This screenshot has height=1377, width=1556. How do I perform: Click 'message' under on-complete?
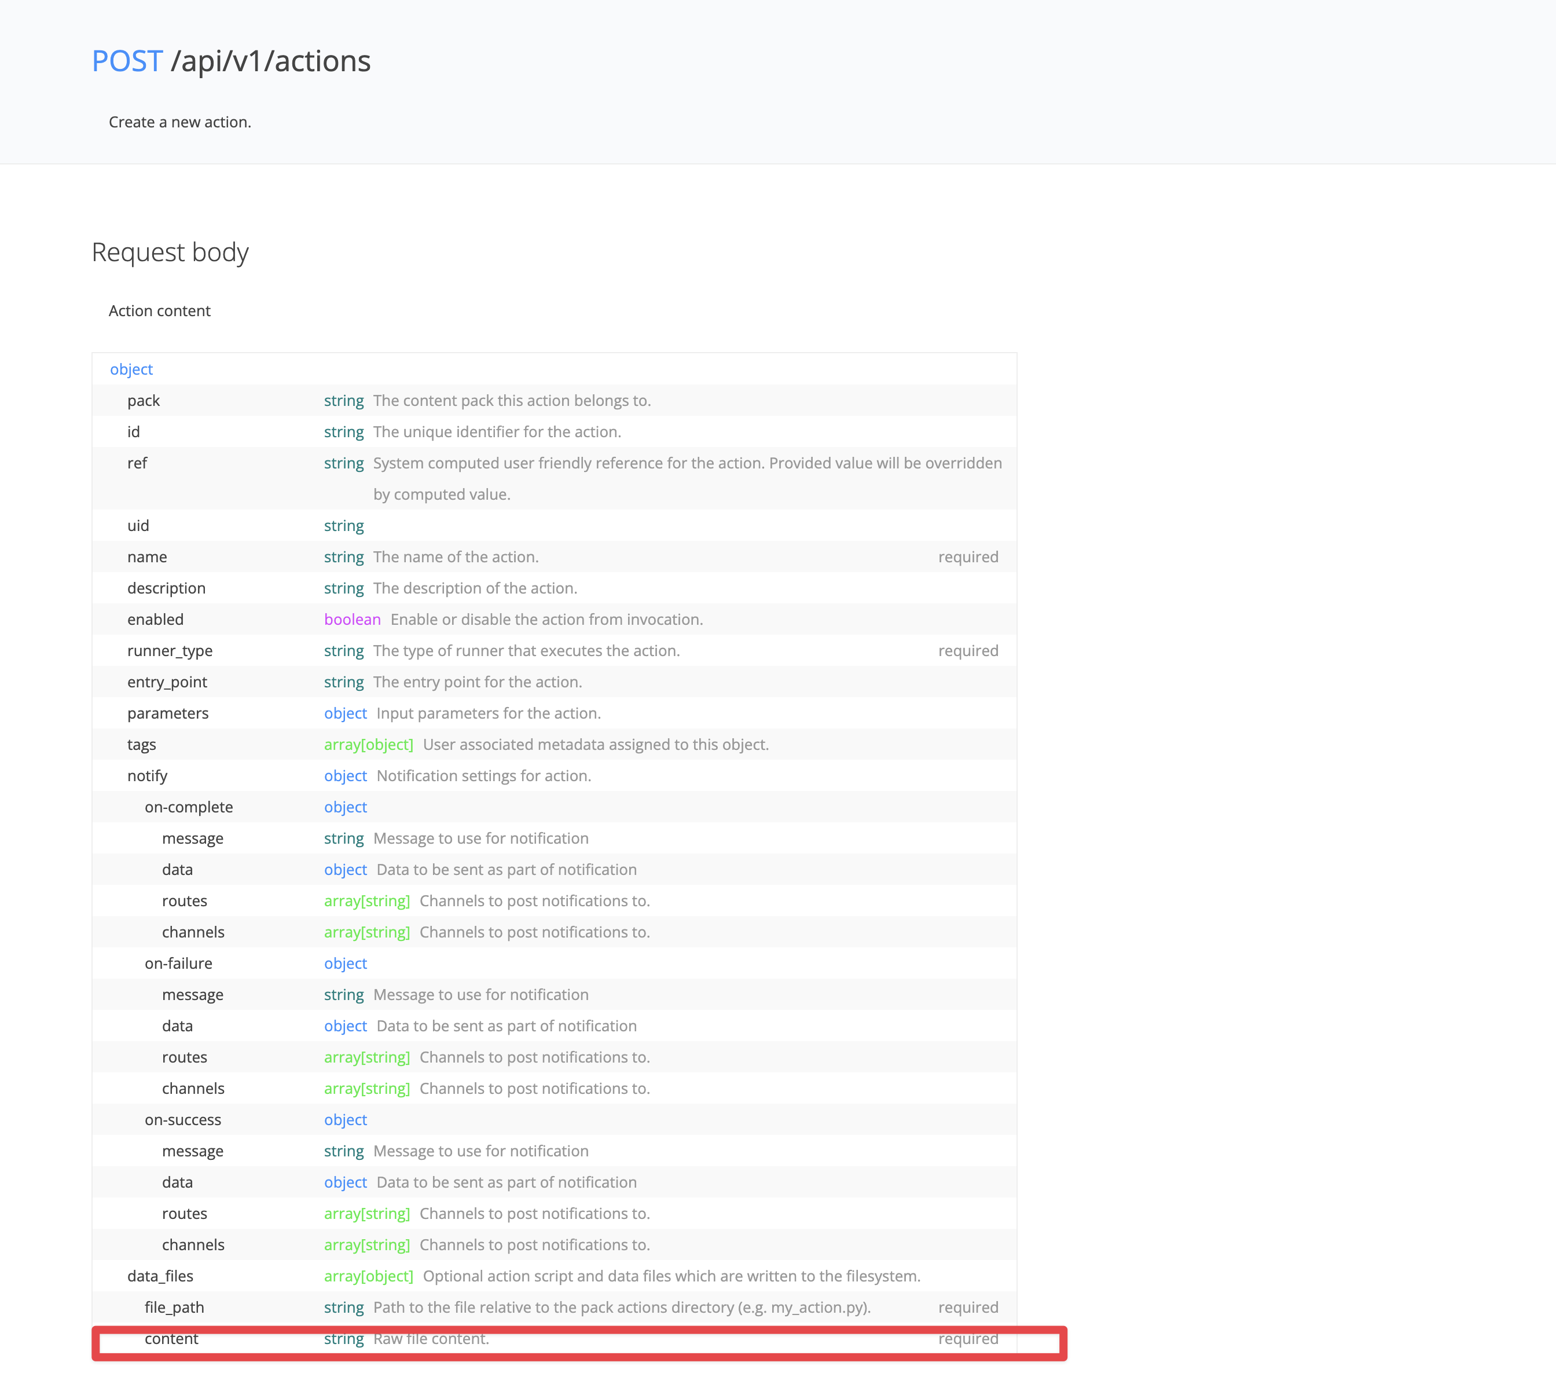click(x=193, y=838)
